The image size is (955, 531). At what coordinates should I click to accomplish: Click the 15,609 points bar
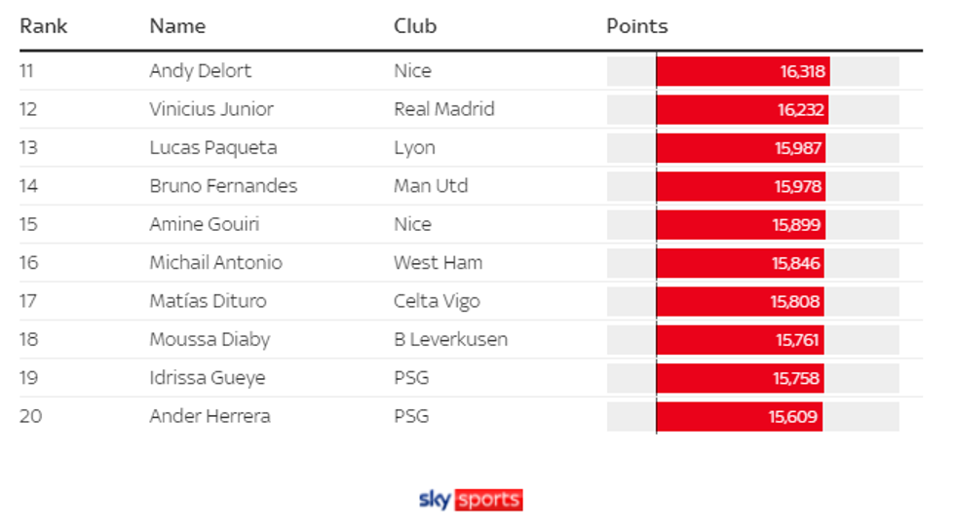739,416
